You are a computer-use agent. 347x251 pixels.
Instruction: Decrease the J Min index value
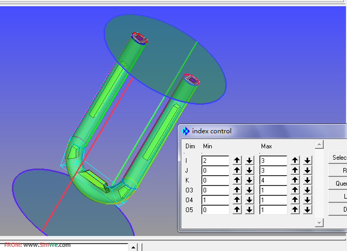250,170
